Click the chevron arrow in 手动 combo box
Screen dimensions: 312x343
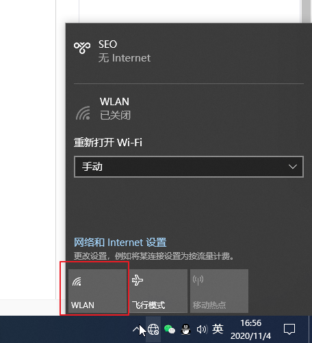[x=293, y=167]
